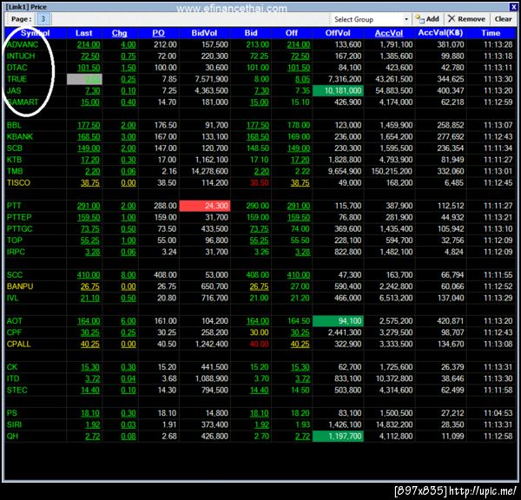The image size is (521, 500).
Task: Click TMB AccVol 150,215,200
Action: (392, 171)
